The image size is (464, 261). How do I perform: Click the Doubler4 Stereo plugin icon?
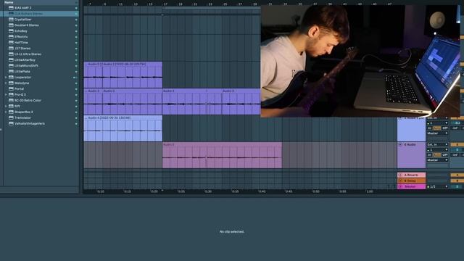(x=11, y=25)
